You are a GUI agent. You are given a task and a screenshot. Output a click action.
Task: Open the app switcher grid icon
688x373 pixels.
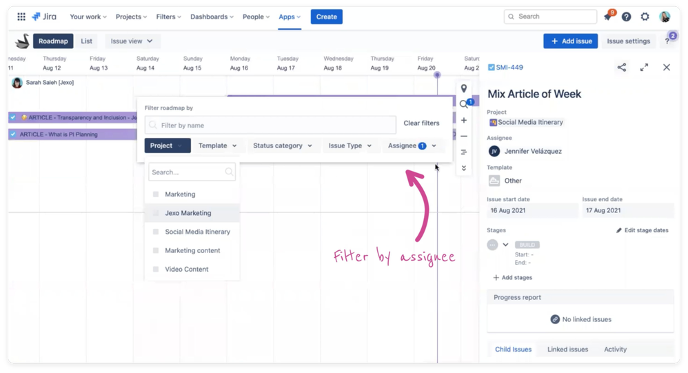pos(21,17)
